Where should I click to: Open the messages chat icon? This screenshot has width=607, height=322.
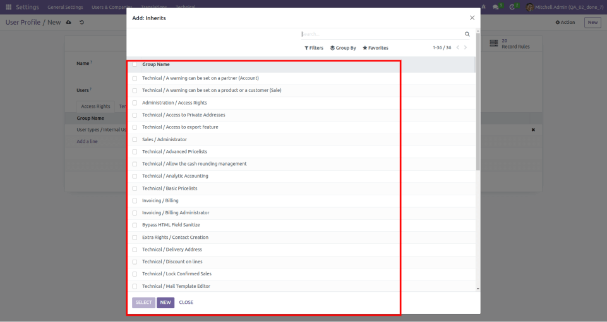(x=495, y=7)
